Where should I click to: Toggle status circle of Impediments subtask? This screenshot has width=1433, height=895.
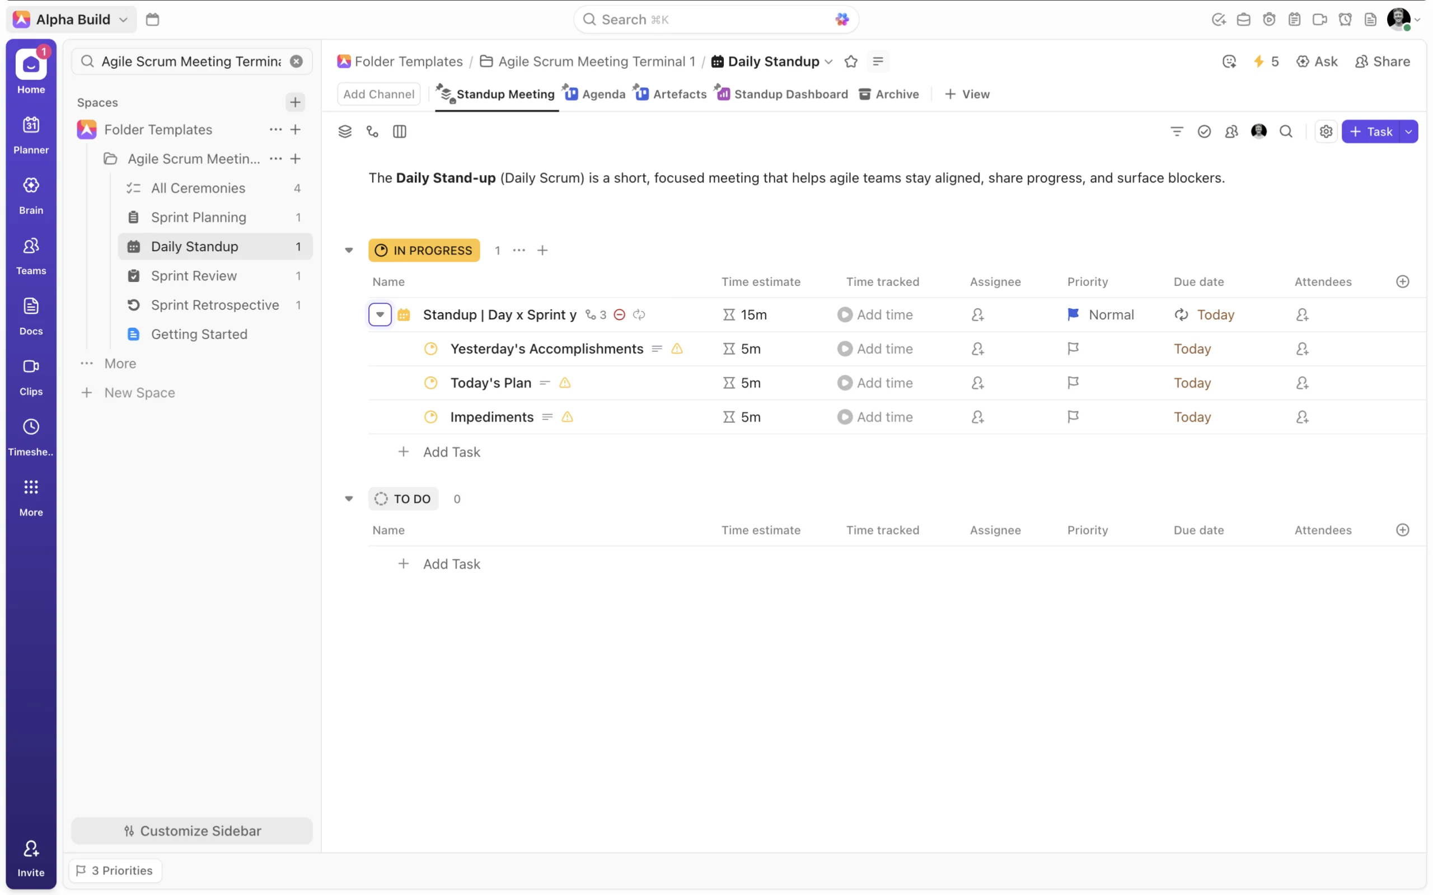click(430, 417)
